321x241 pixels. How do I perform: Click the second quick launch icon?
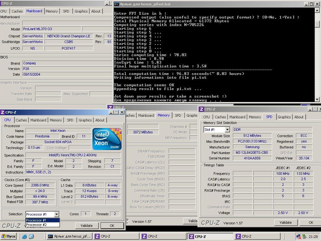click(31, 237)
